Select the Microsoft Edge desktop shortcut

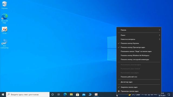4,19
